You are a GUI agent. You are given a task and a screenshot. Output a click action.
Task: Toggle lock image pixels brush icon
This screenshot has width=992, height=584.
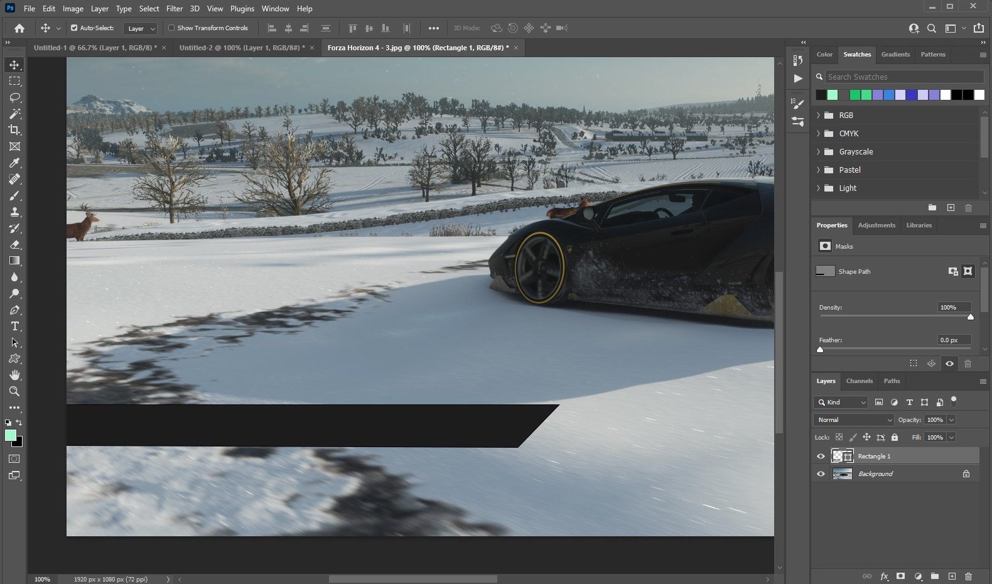click(x=853, y=437)
